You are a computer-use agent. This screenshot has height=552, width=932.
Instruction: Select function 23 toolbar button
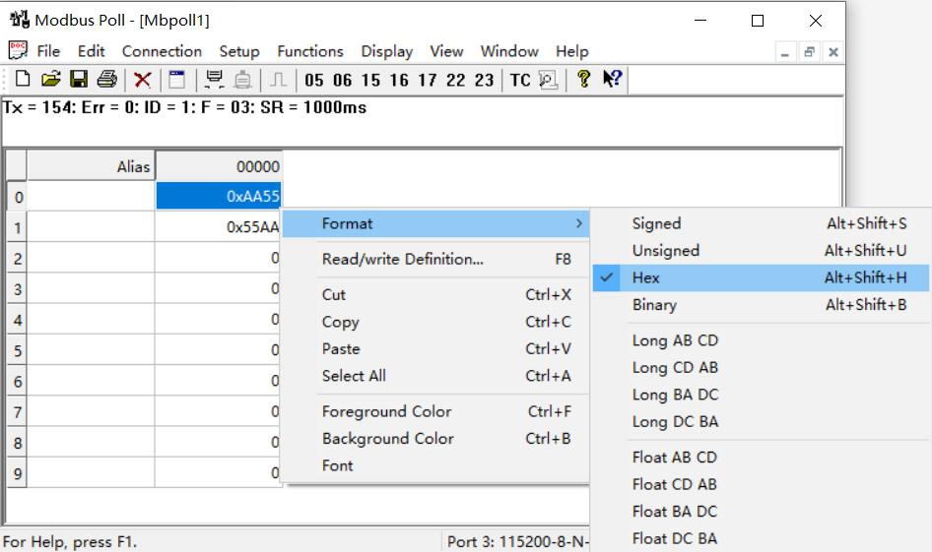pyautogui.click(x=484, y=80)
